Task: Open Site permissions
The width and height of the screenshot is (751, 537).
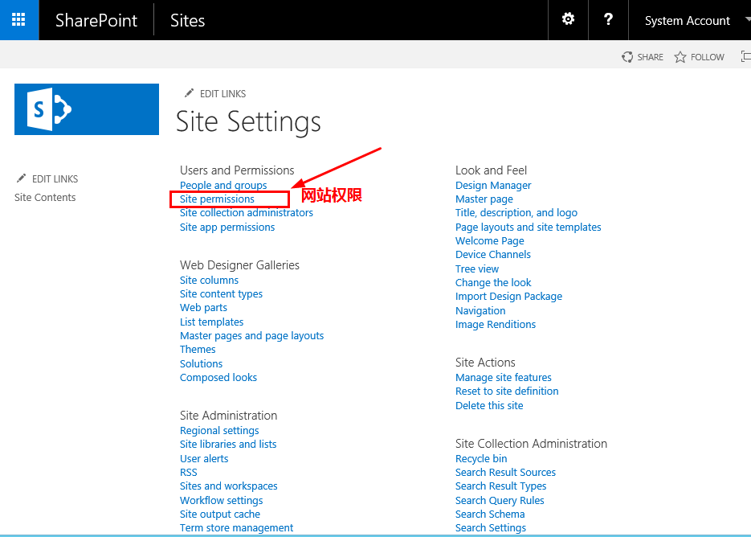Action: coord(217,199)
